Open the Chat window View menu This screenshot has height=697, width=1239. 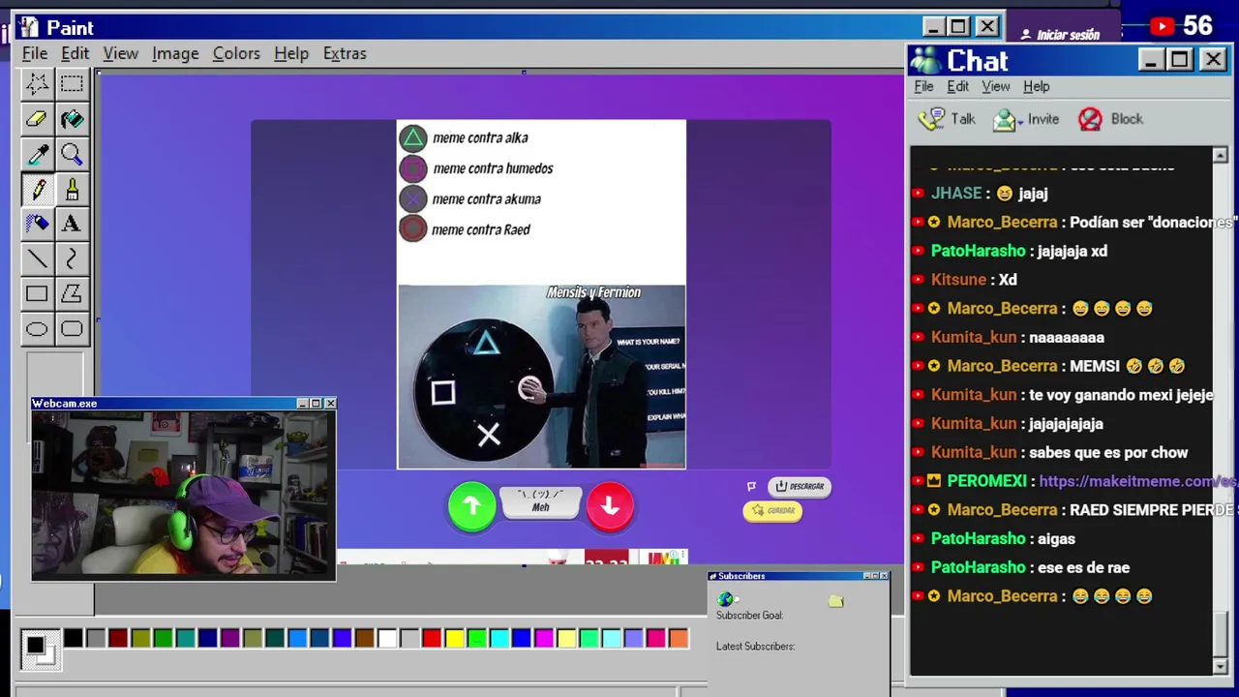[996, 86]
